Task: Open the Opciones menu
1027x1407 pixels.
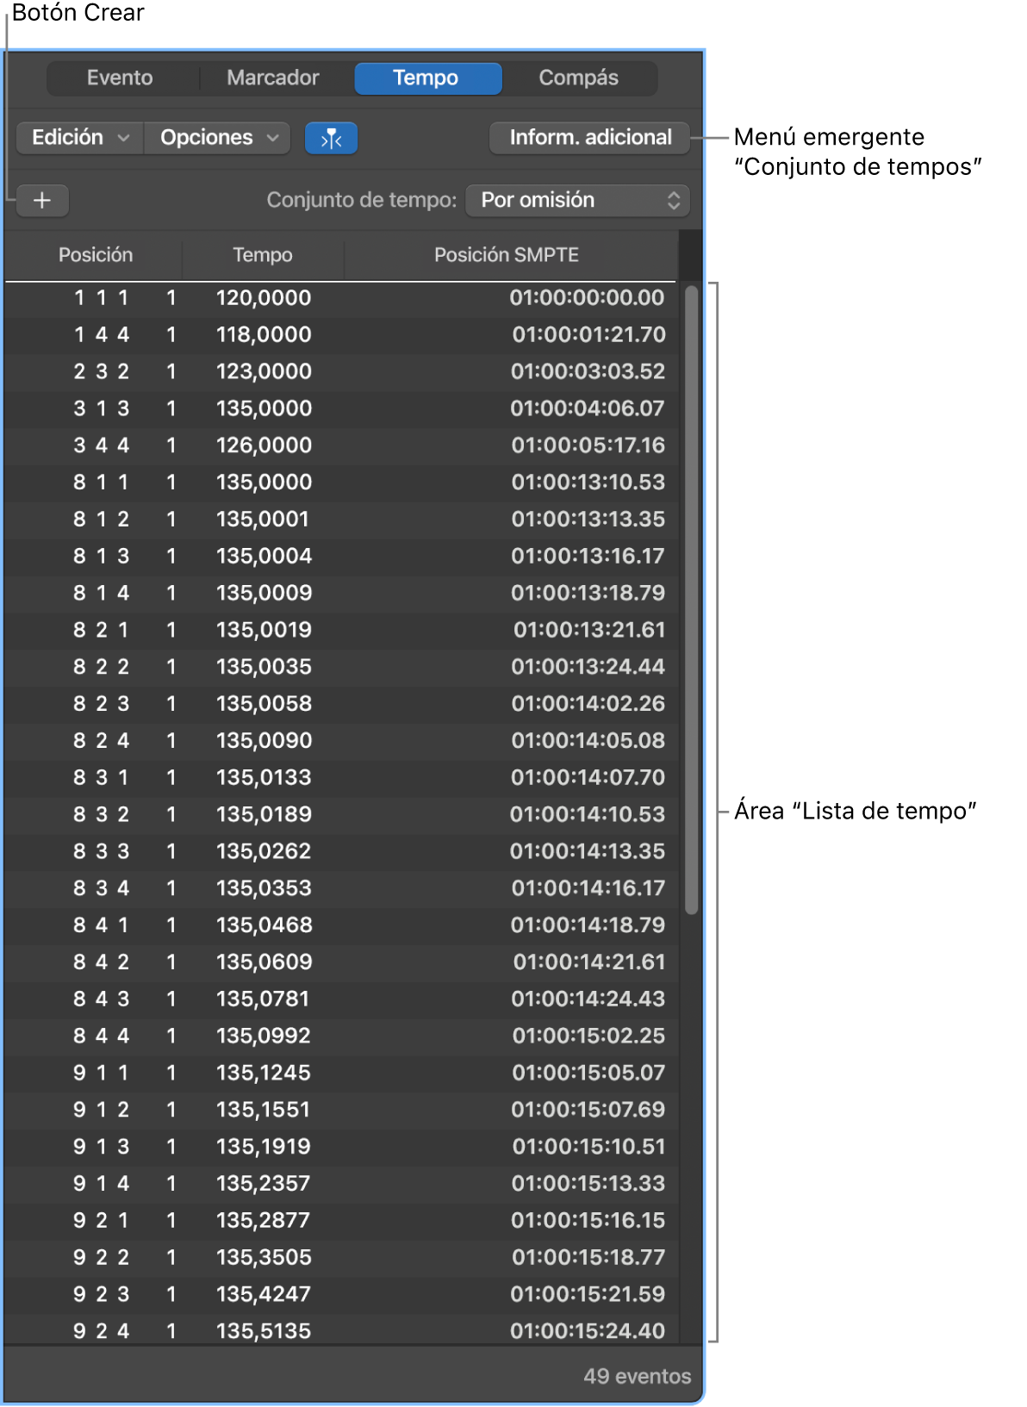Action: [x=217, y=138]
